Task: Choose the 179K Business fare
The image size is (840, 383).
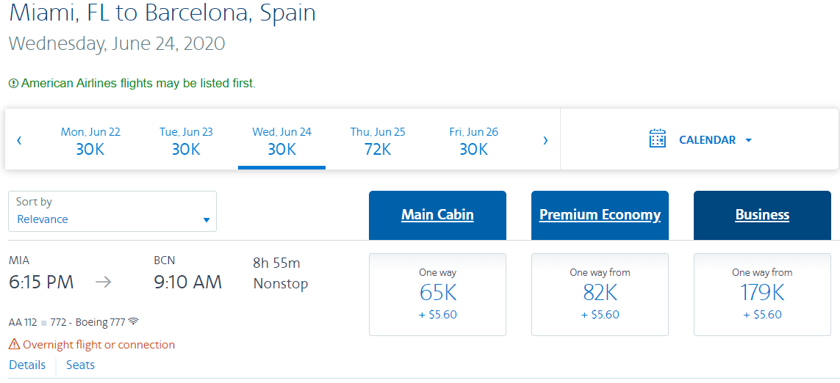Action: tap(762, 294)
